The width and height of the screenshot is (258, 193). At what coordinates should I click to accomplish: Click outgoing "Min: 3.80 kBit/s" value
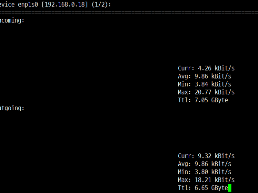204,172
